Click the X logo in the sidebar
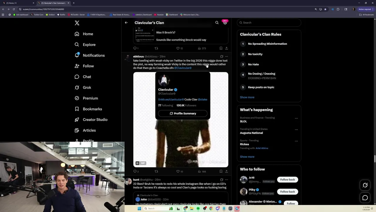376x212 pixels. pyautogui.click(x=77, y=23)
